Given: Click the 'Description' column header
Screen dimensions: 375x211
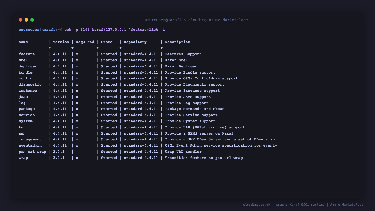Looking at the screenshot, I should [x=178, y=42].
